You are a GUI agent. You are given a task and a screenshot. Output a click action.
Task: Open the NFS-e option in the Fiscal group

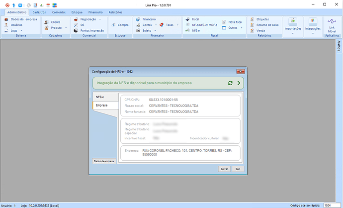pos(195,30)
